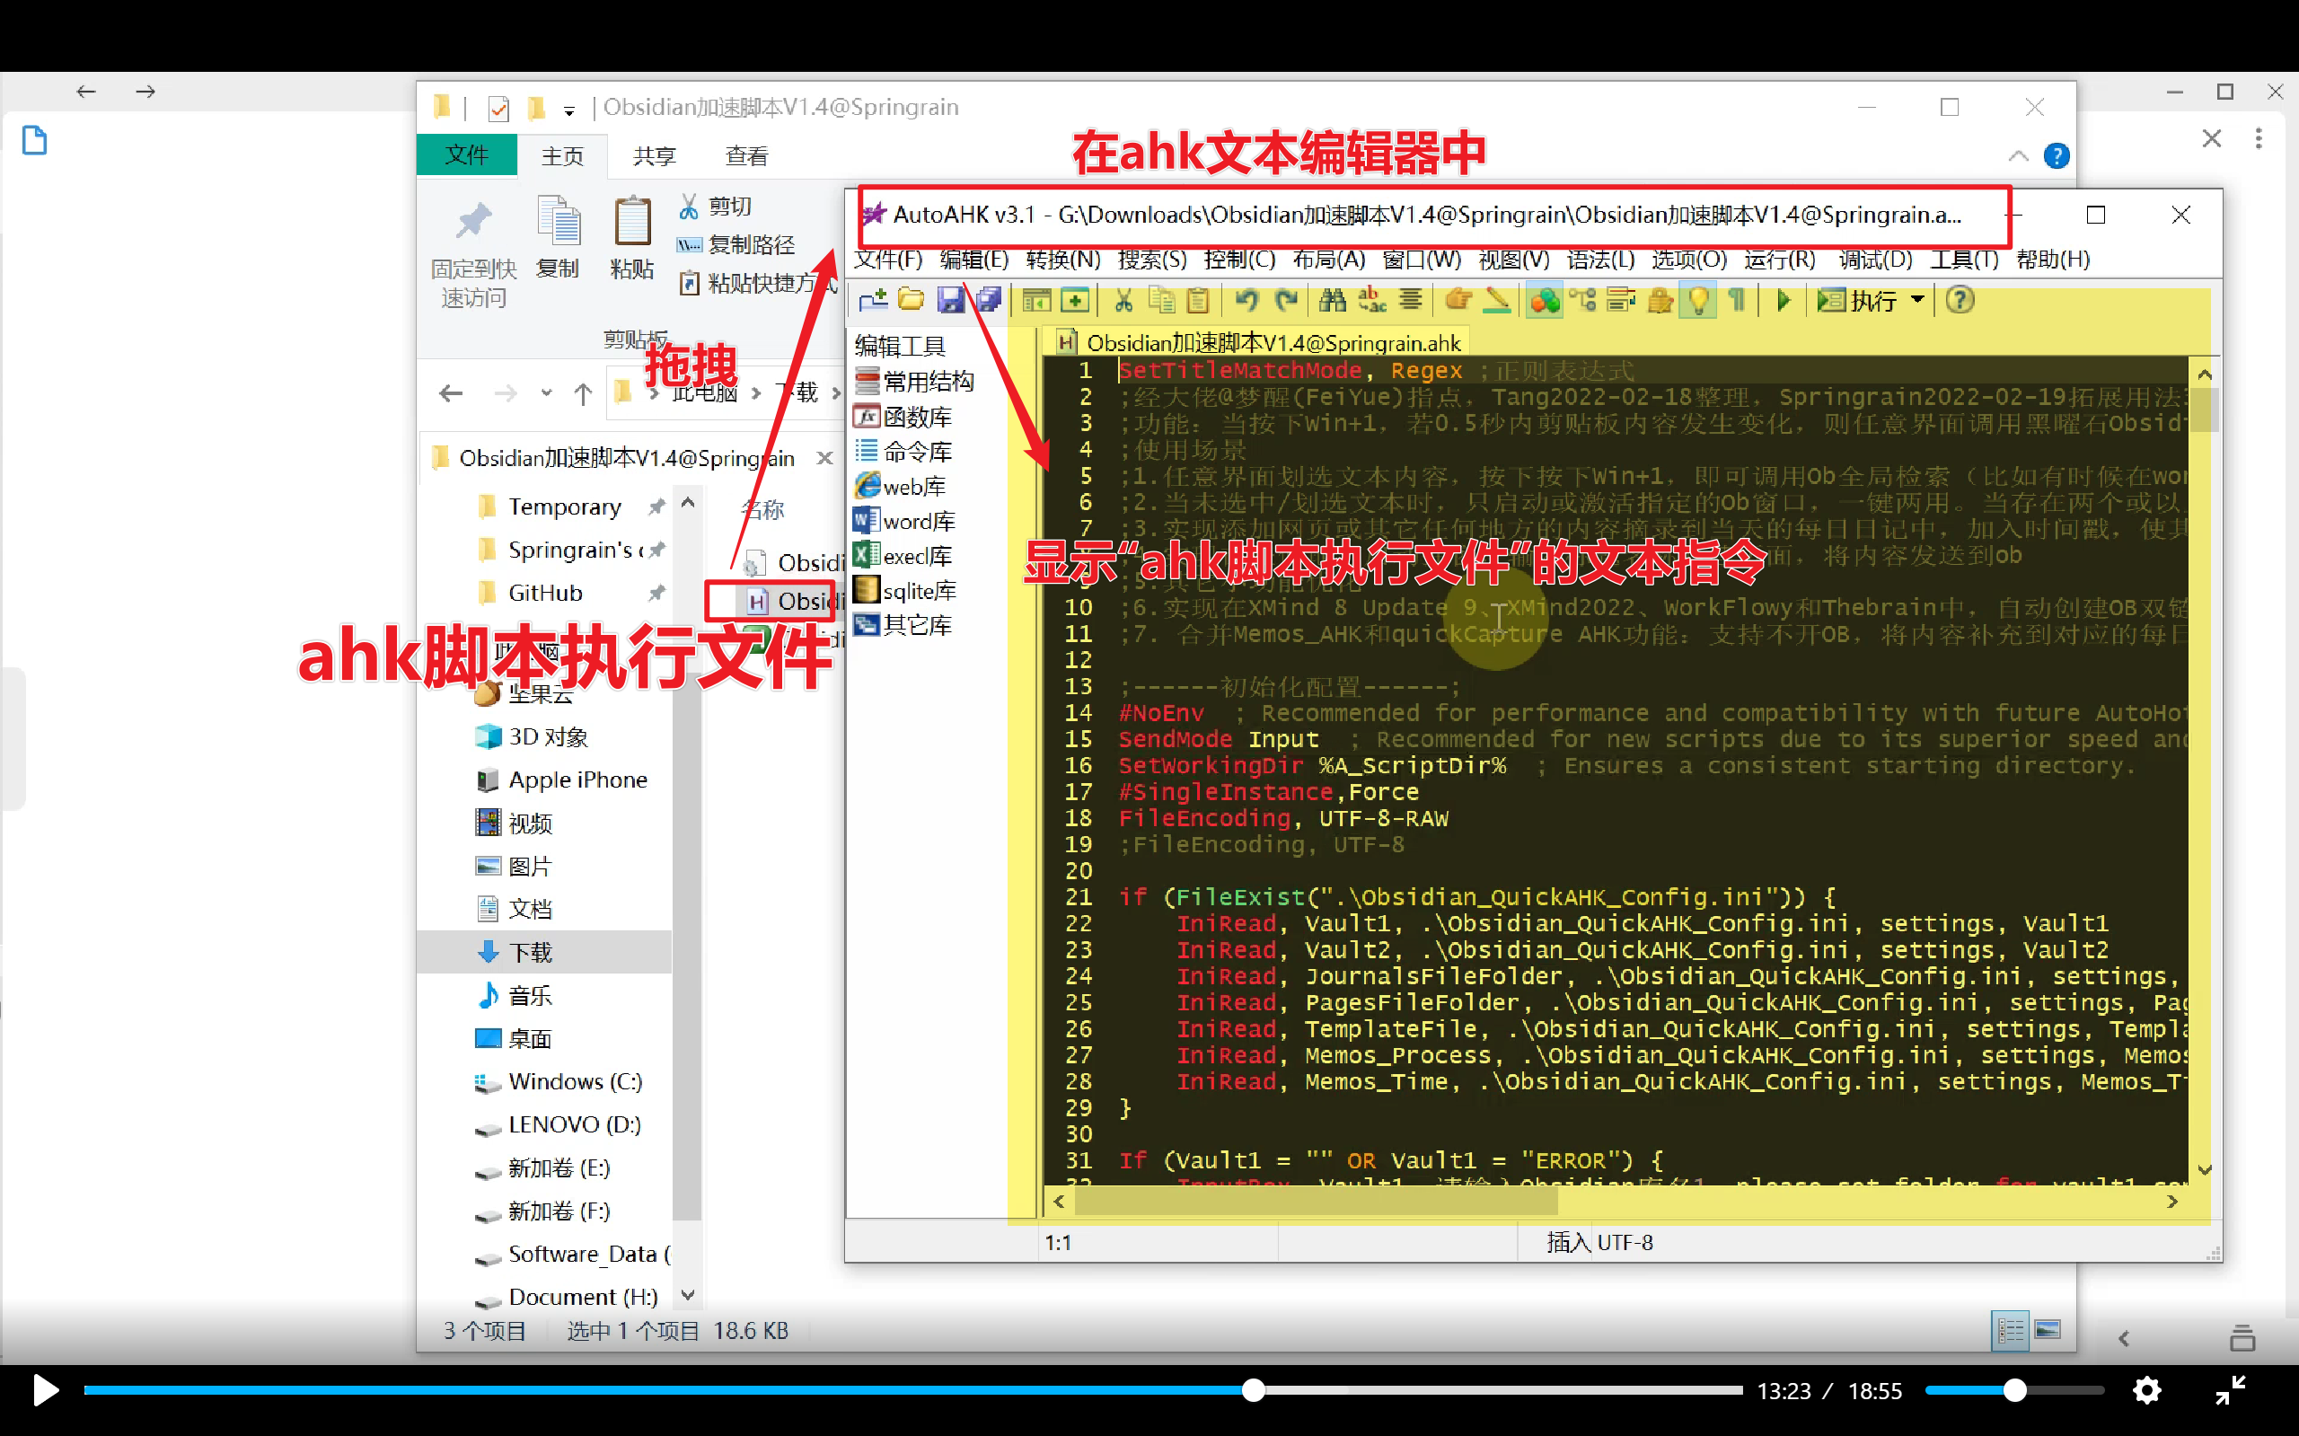Click the node tree structure icon
Image resolution: width=2299 pixels, height=1436 pixels.
click(1583, 301)
